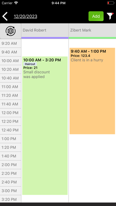Tap the battery indicator icon
This screenshot has width=116, height=206.
click(x=111, y=3)
